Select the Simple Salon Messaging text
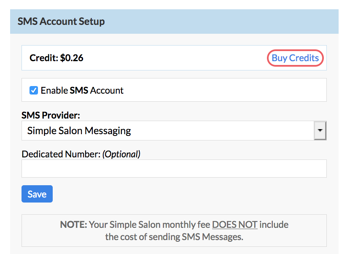Viewport: 350px width, 254px height. click(79, 131)
